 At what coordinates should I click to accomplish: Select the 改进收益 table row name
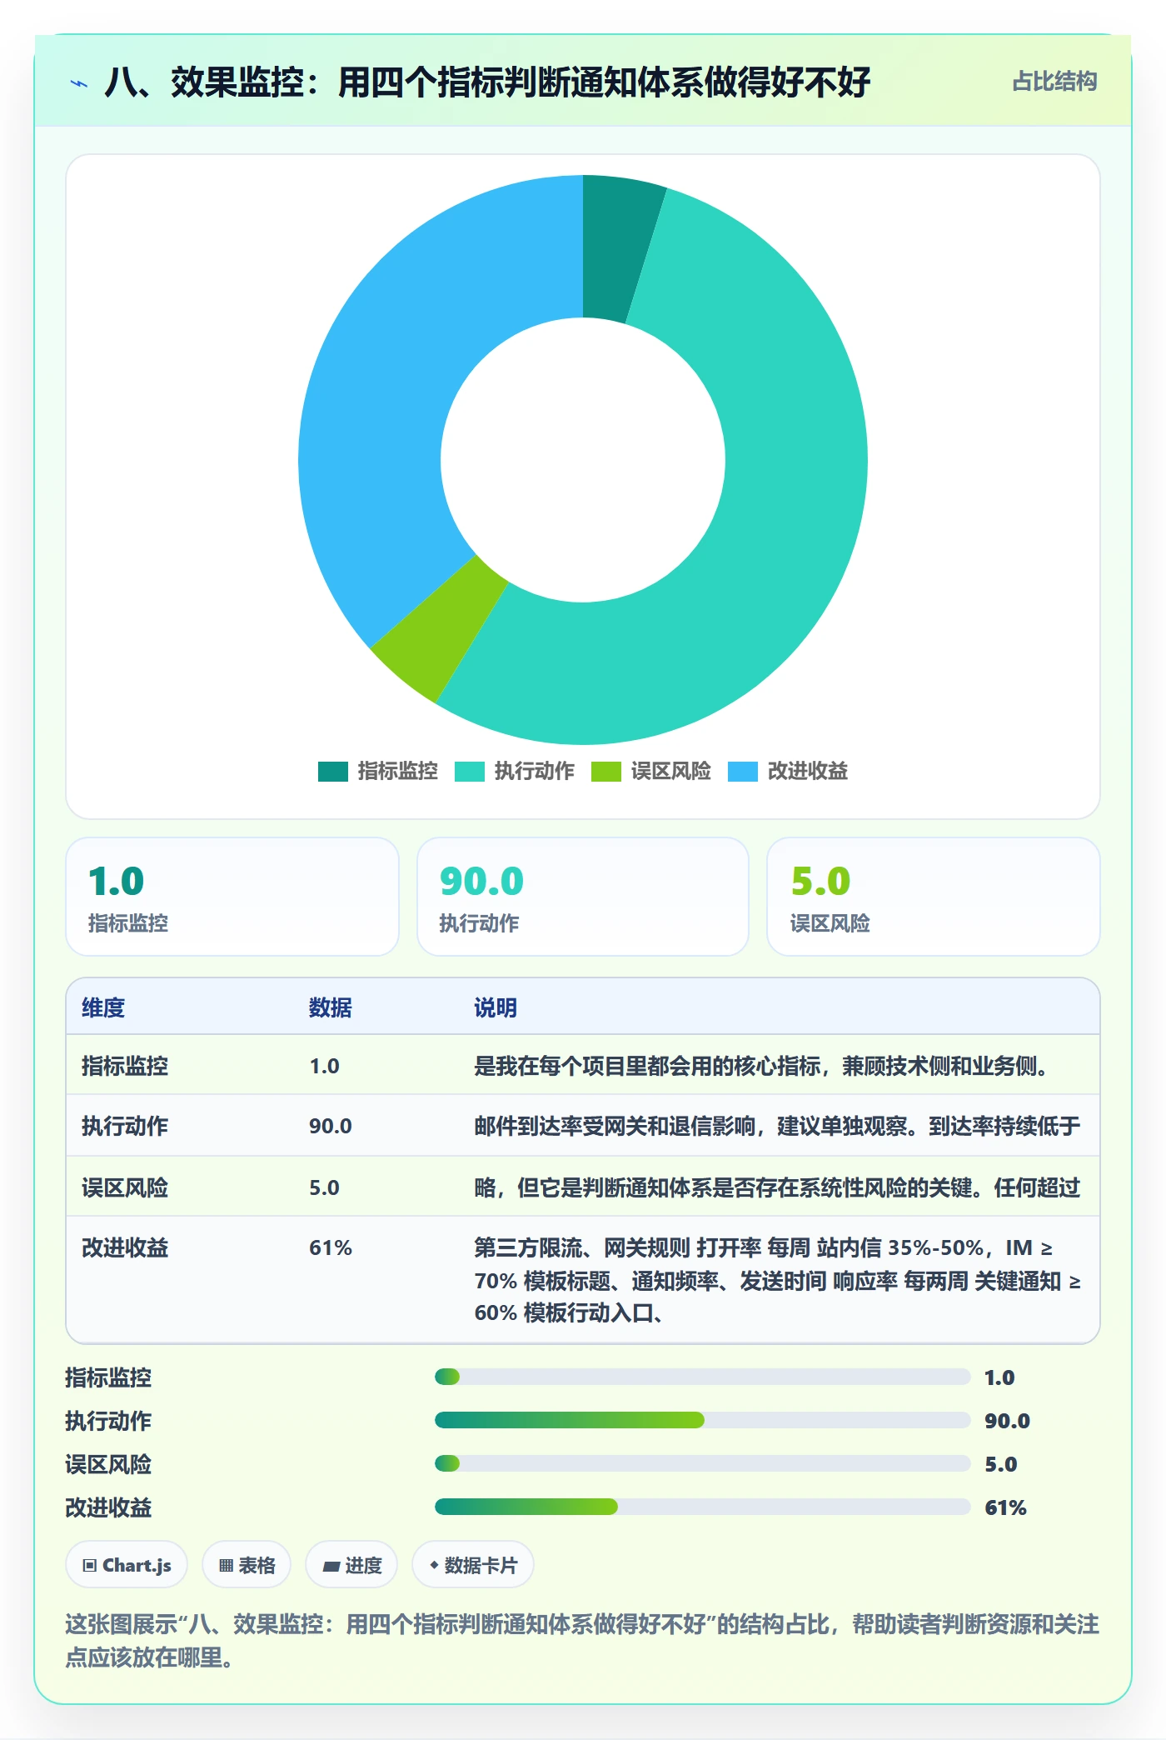(125, 1247)
